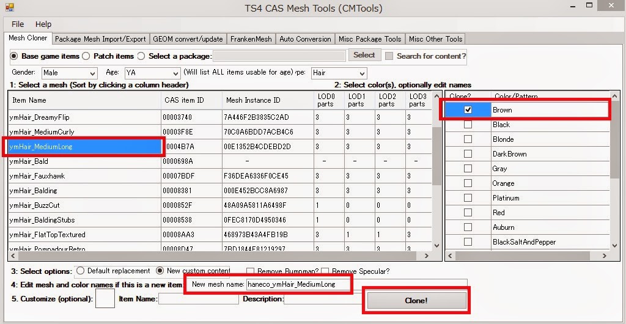Click the Brown color name cell

click(x=550, y=109)
